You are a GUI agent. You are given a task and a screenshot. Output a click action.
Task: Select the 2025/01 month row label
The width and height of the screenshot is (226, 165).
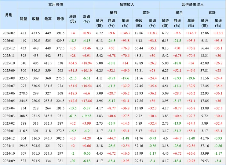(9, 131)
